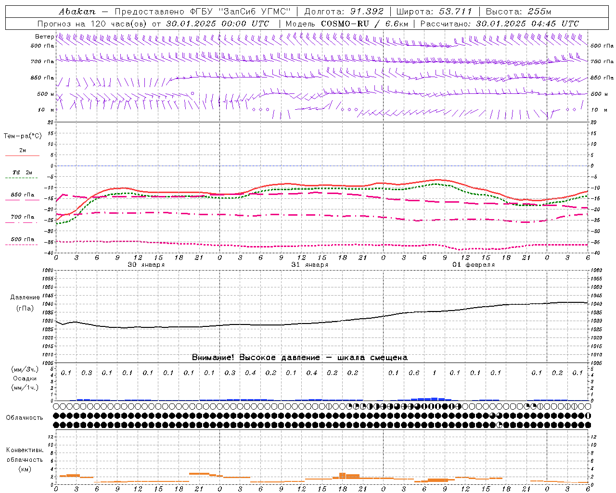This screenshot has width=616, height=493.
Task: Click the date label 30 января
Action: point(146,265)
